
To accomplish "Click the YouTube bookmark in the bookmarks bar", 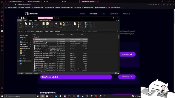I will (48, 8).
